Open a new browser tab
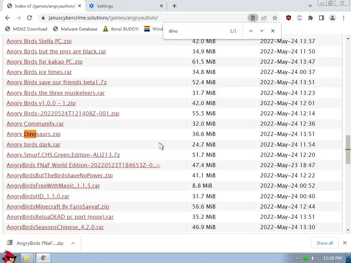 tap(174, 6)
